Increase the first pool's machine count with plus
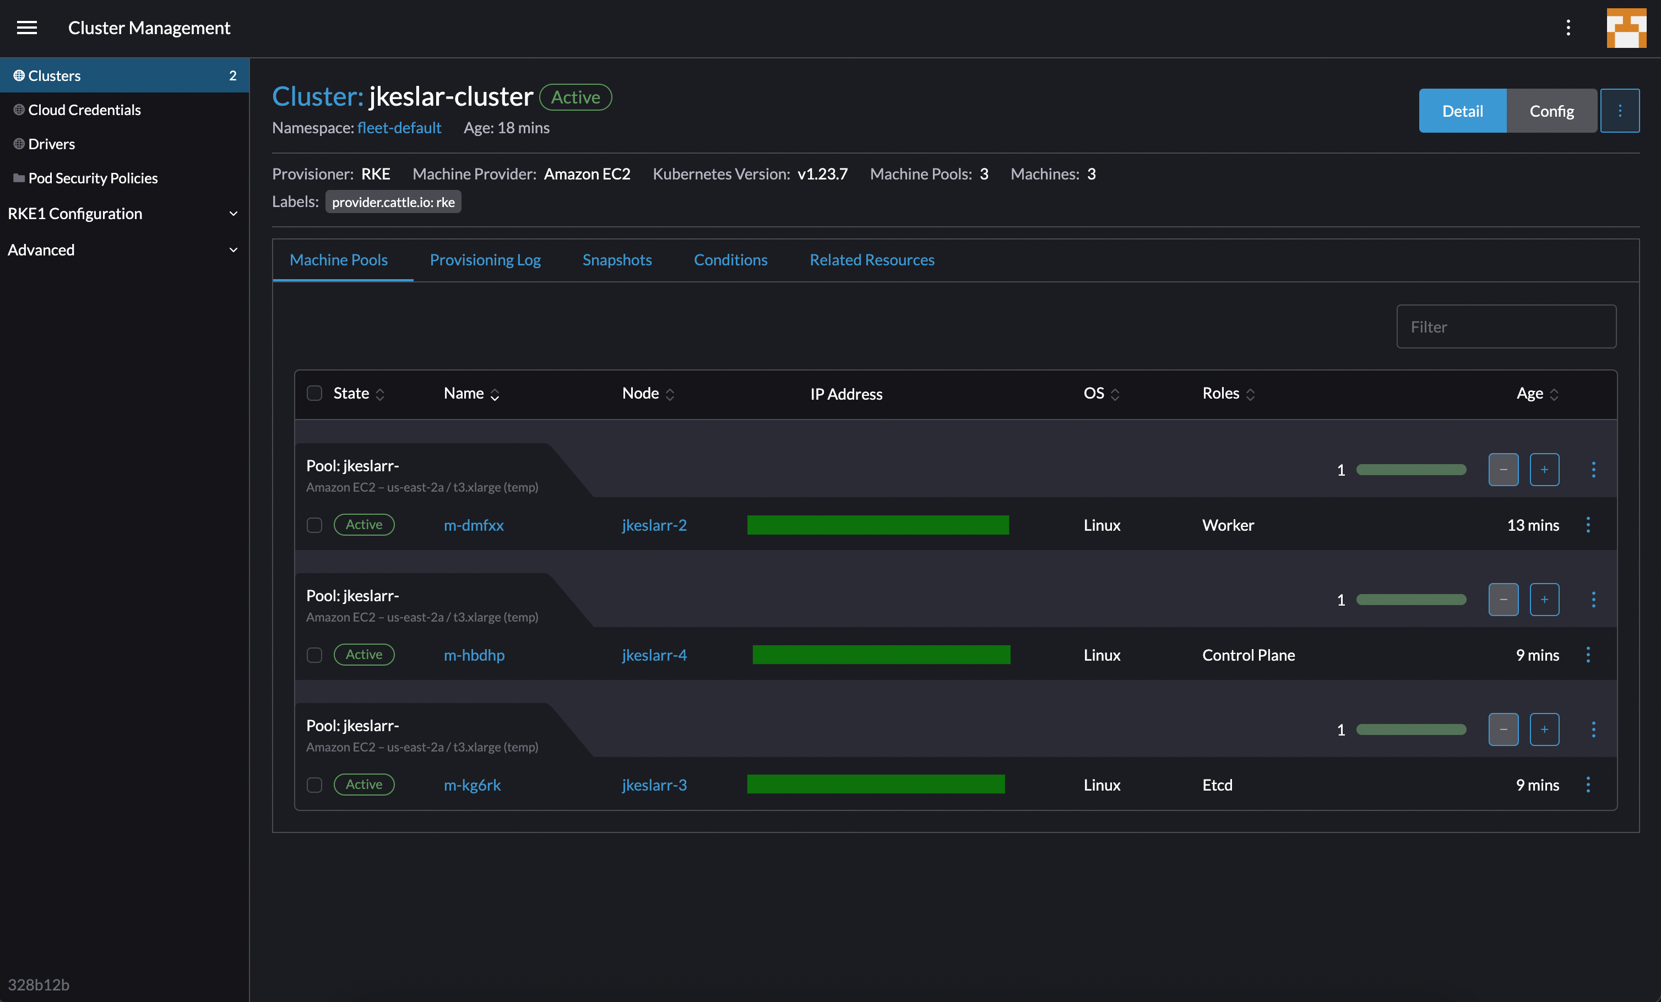This screenshot has height=1002, width=1661. [1544, 470]
